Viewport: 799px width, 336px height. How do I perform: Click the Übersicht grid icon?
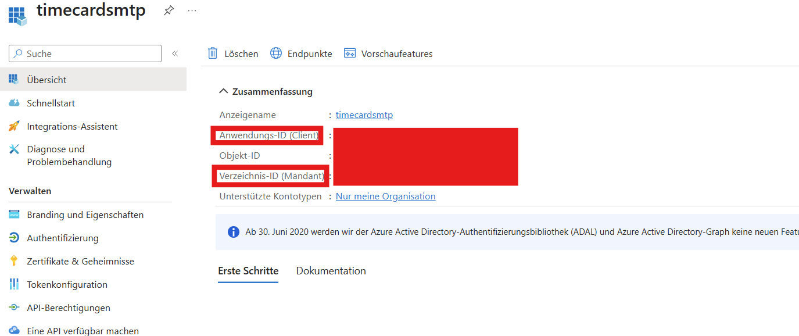click(14, 80)
